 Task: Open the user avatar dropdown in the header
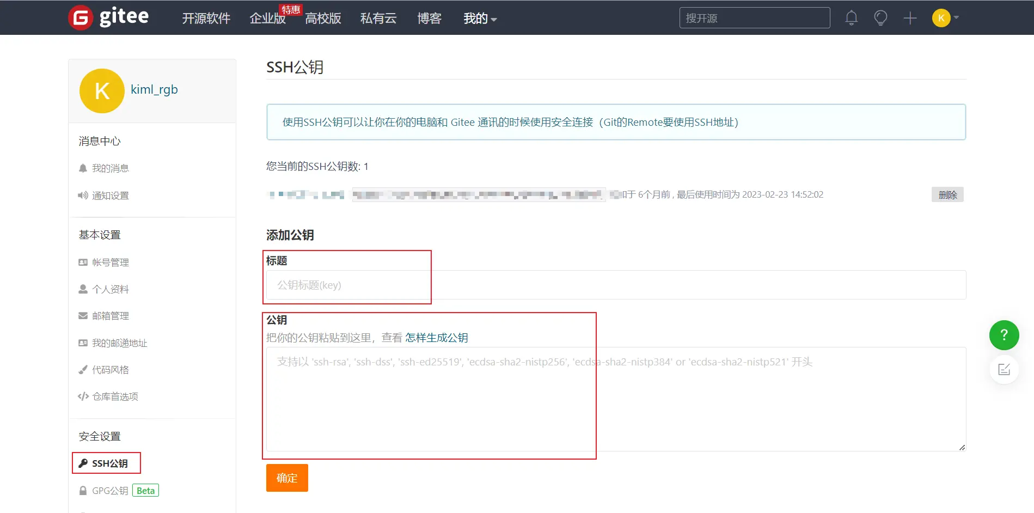(945, 18)
